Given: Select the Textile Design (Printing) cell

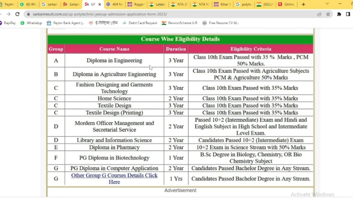Looking at the screenshot, I should pos(114,112).
